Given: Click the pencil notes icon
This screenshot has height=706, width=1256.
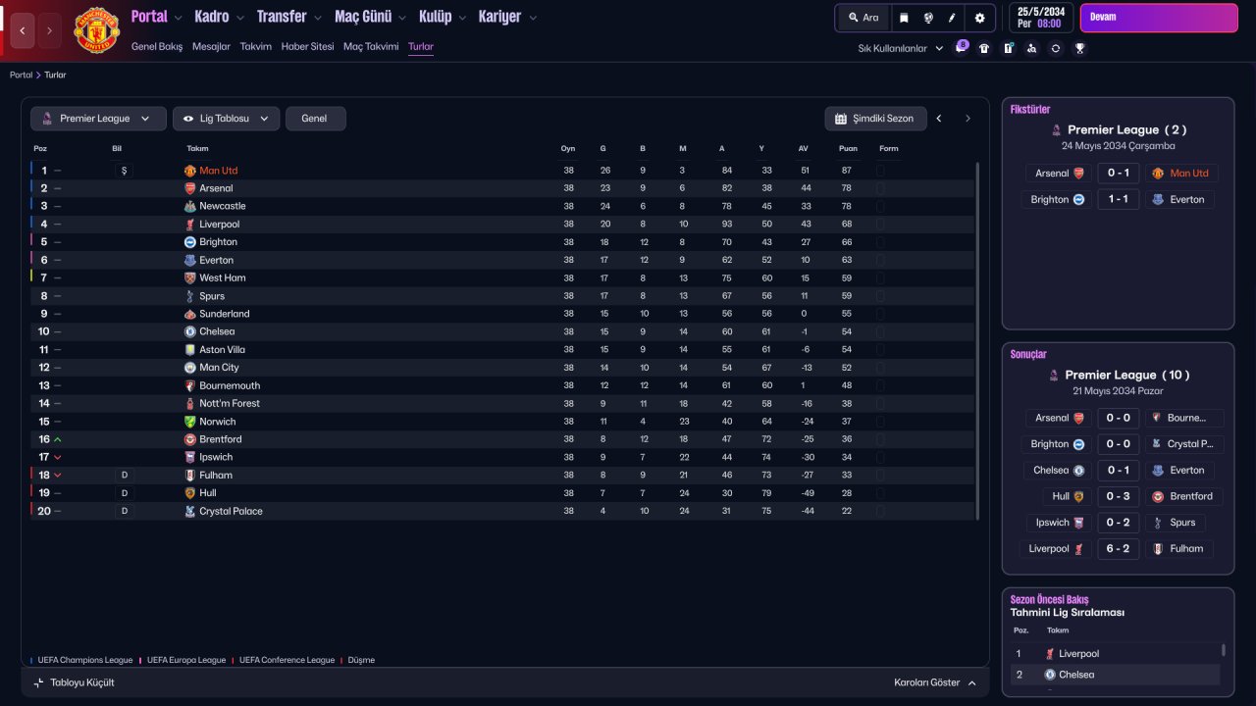Looking at the screenshot, I should pyautogui.click(x=952, y=18).
